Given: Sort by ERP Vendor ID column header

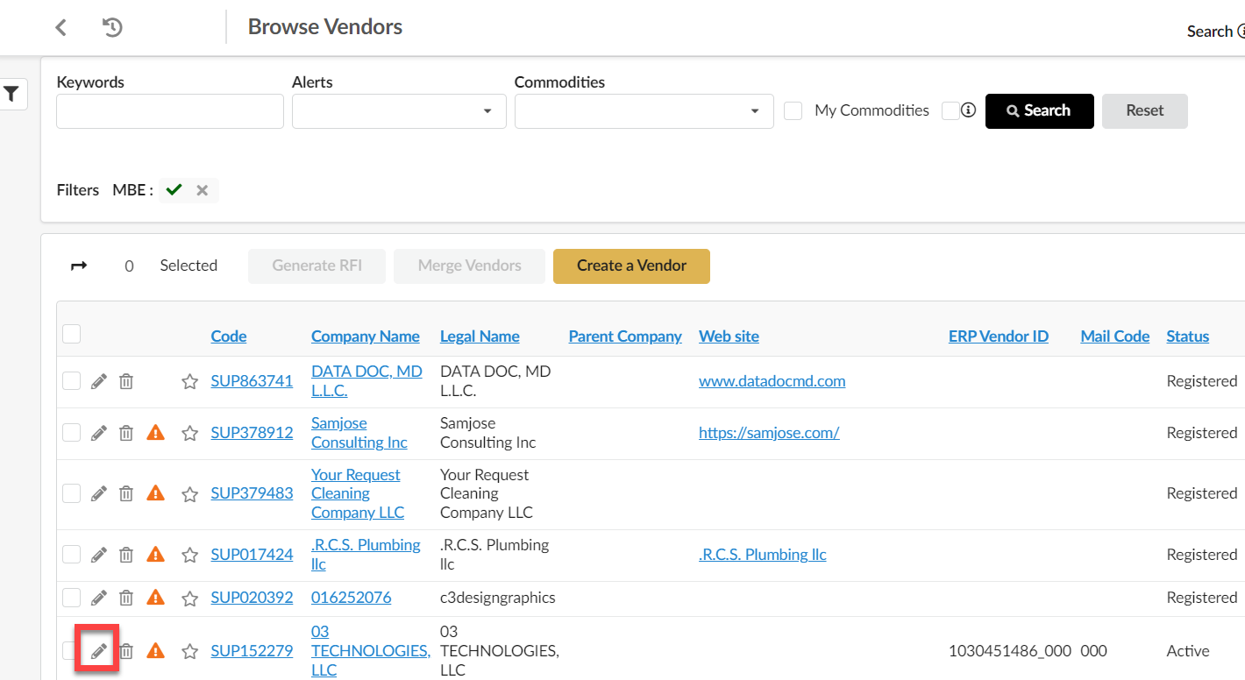Looking at the screenshot, I should point(999,336).
